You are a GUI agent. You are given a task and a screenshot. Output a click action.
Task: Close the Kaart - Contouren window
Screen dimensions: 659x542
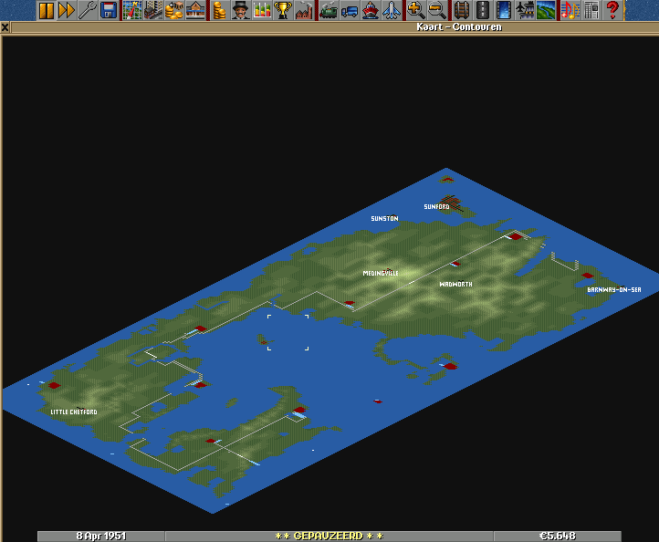coord(5,27)
